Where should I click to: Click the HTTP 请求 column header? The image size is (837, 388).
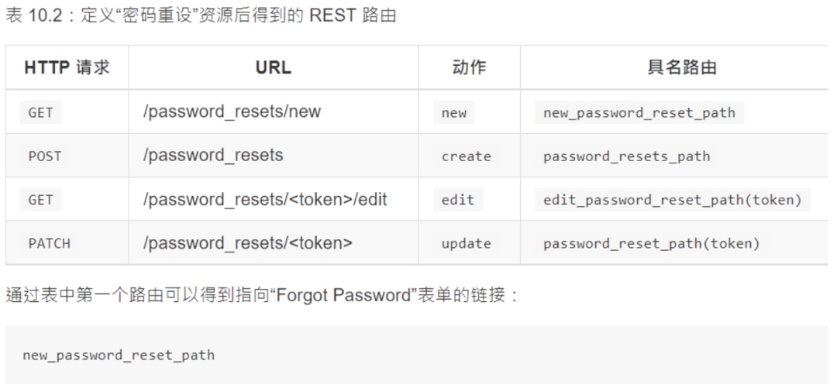tap(67, 67)
